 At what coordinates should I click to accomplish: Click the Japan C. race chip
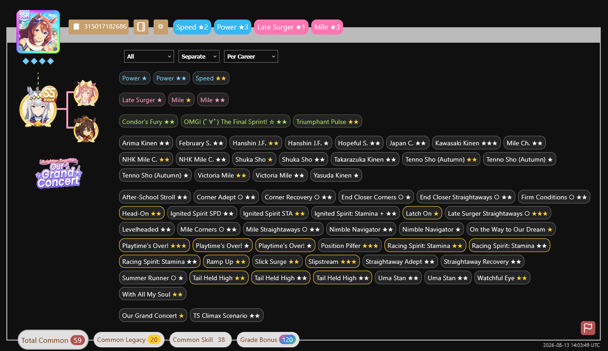(x=408, y=143)
